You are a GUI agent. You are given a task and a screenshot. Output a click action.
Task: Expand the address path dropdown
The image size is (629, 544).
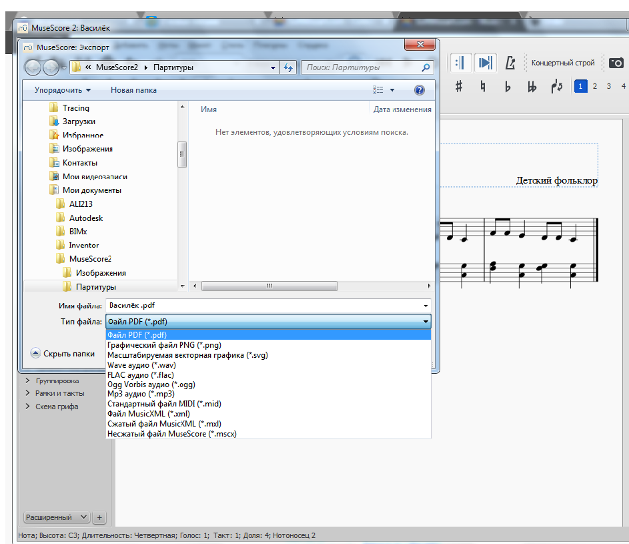pos(273,67)
